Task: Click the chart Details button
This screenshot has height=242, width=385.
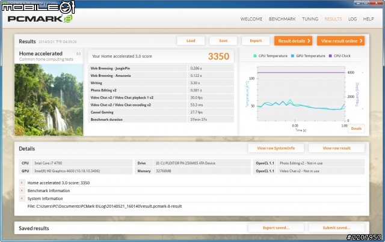Action: click(x=356, y=129)
